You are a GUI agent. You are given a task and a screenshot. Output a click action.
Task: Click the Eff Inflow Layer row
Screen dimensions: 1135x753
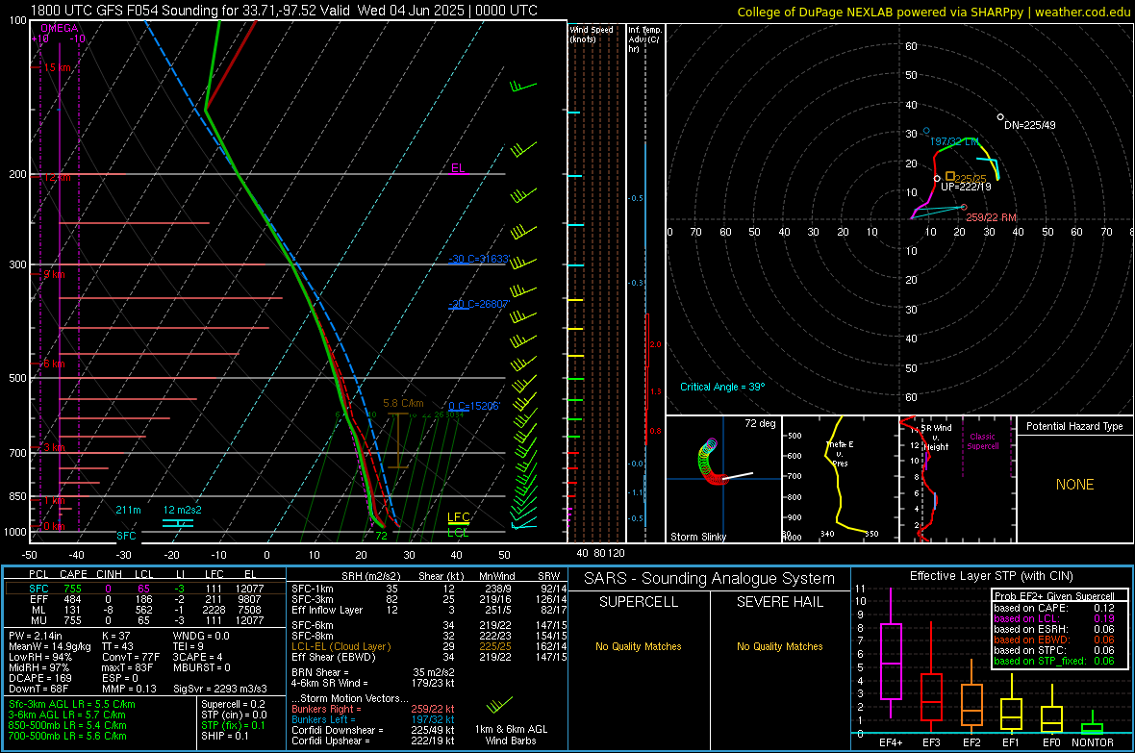coord(429,610)
